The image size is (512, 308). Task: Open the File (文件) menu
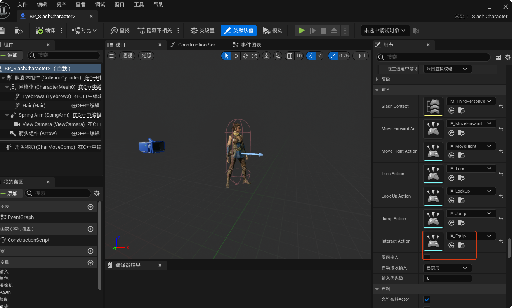[x=23, y=5]
